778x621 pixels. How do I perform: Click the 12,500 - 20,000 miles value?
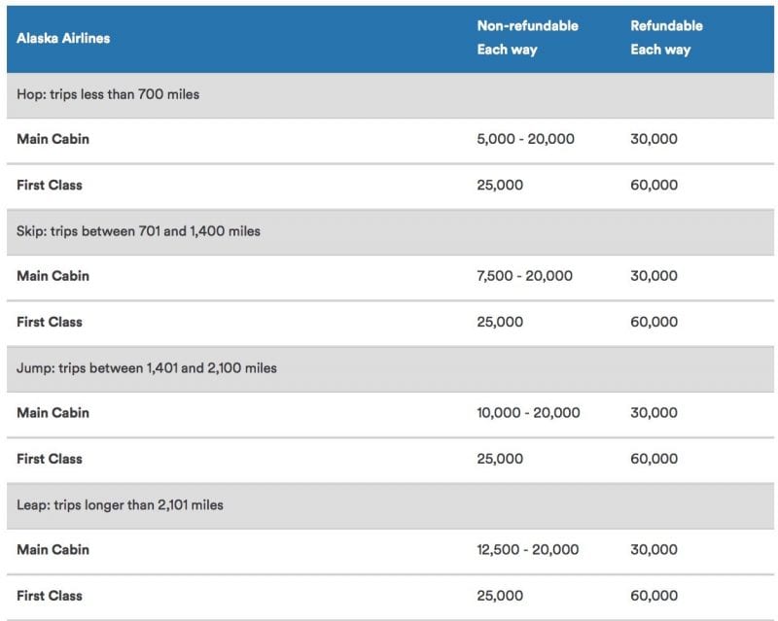[528, 551]
